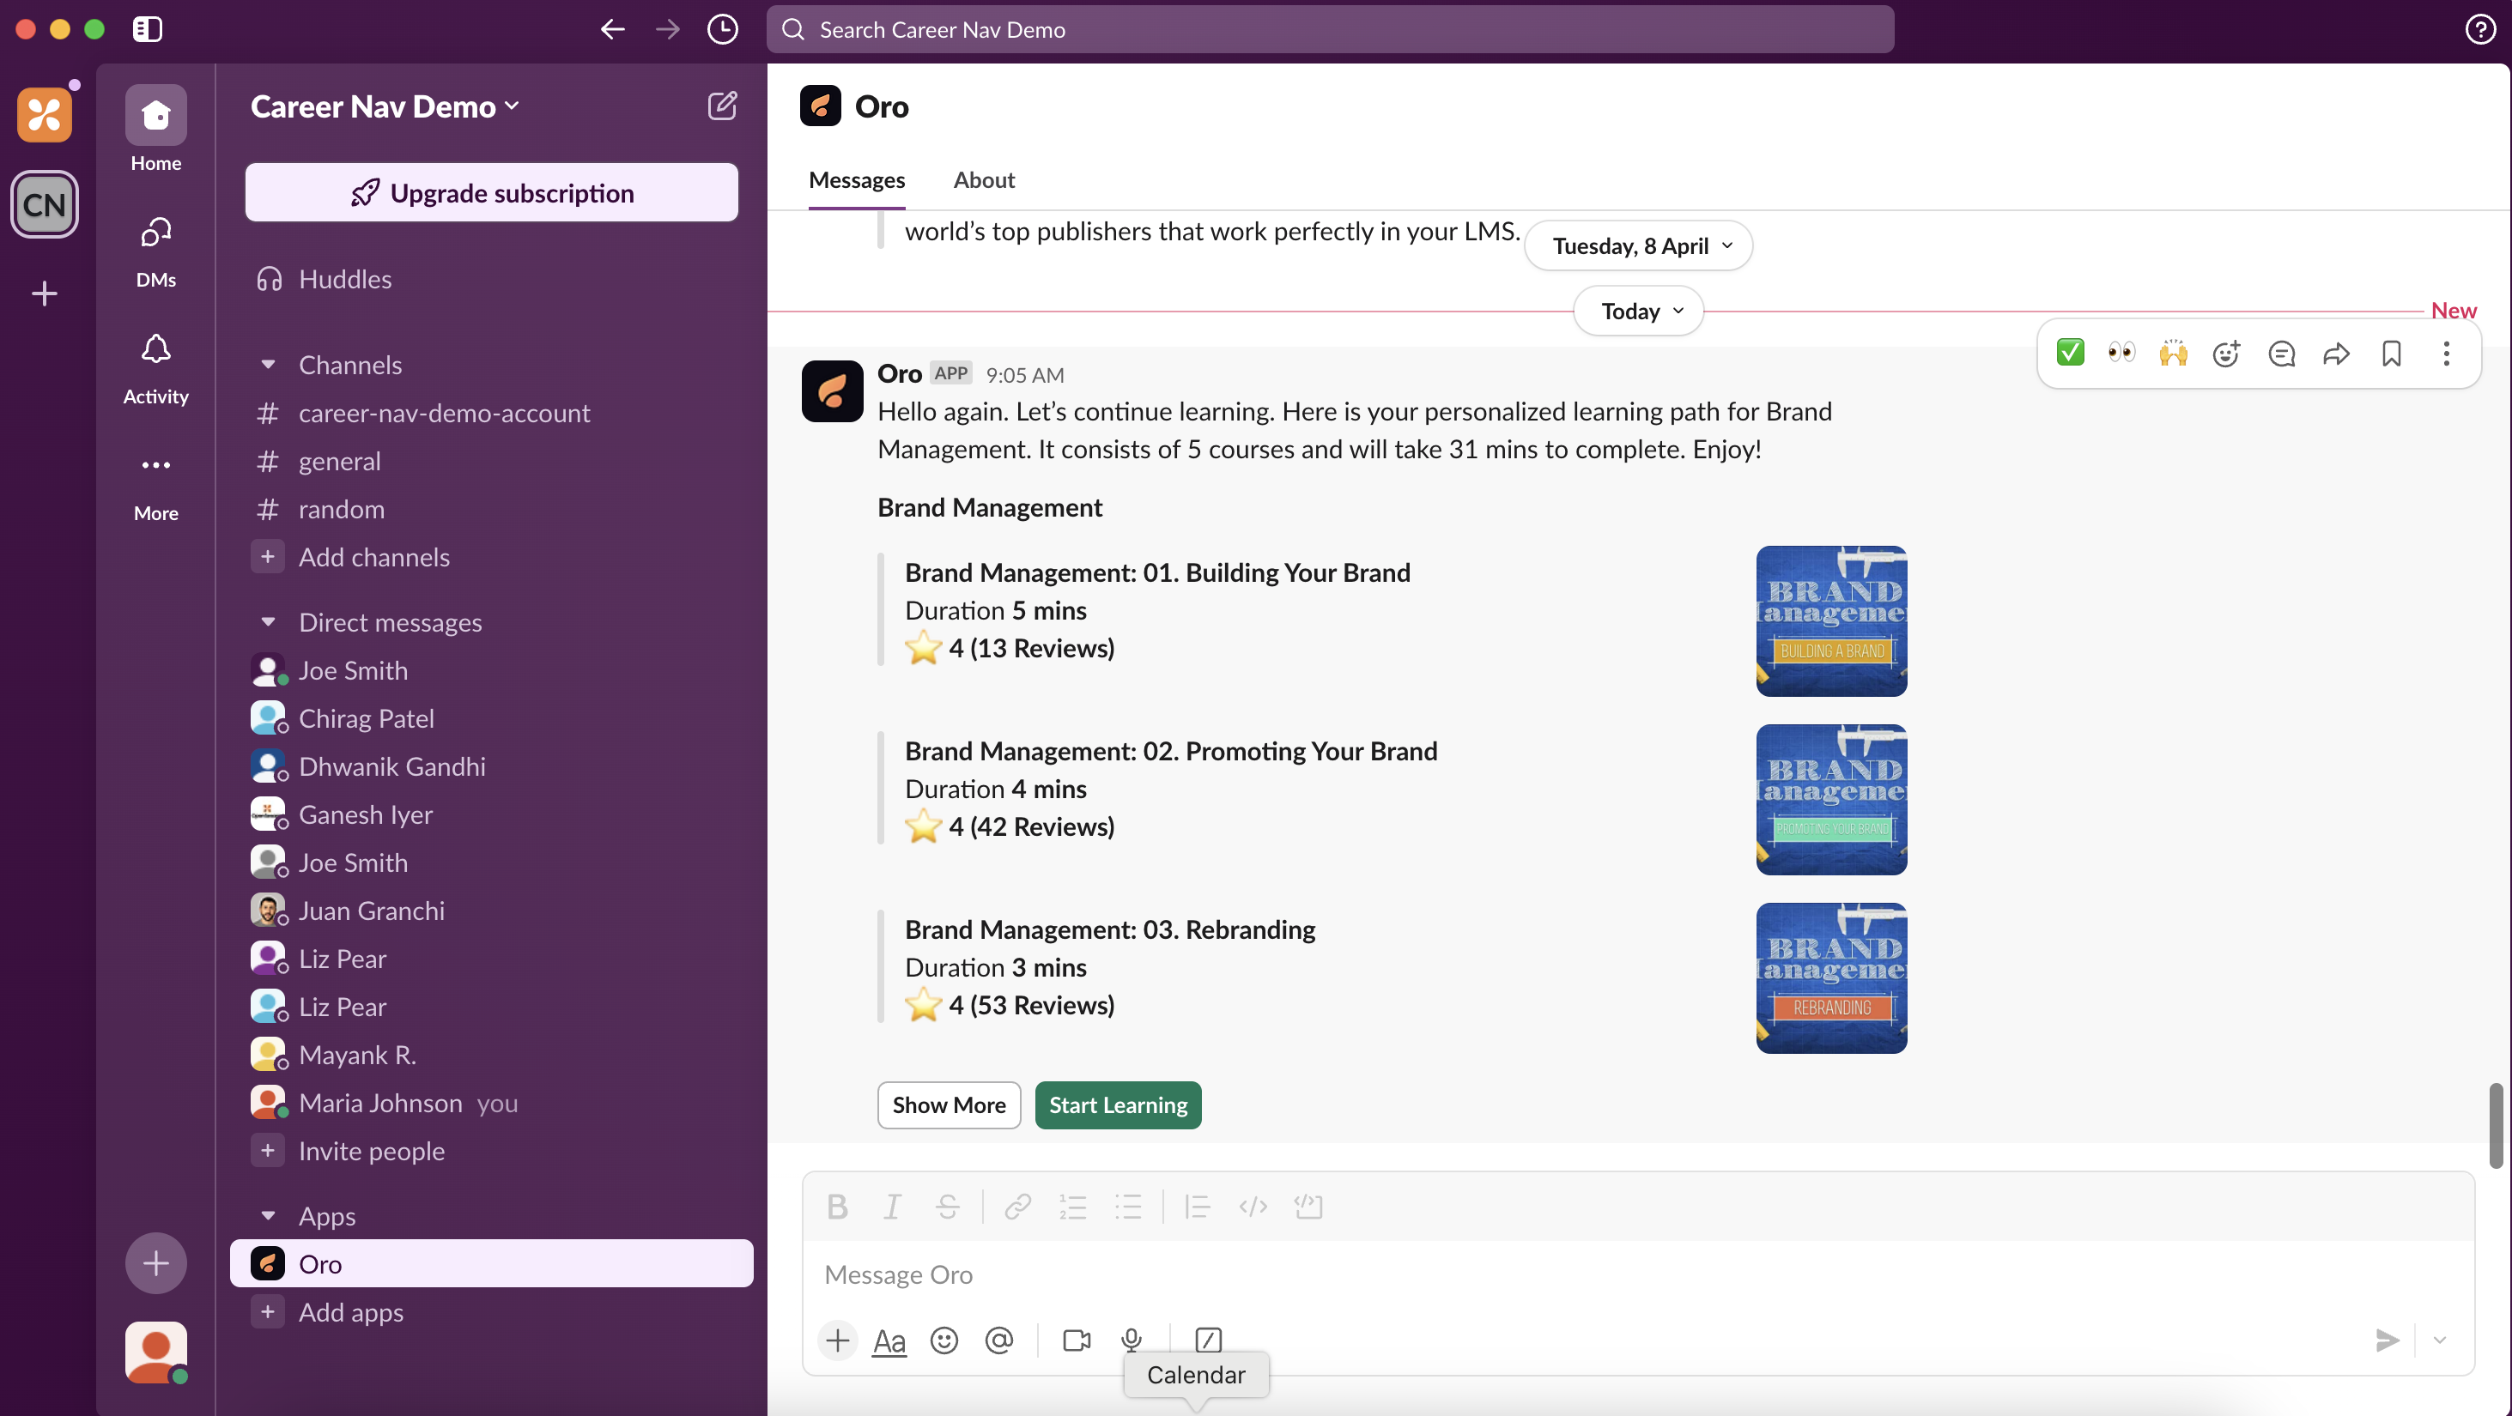Insert a blockquote

pos(1198,1207)
